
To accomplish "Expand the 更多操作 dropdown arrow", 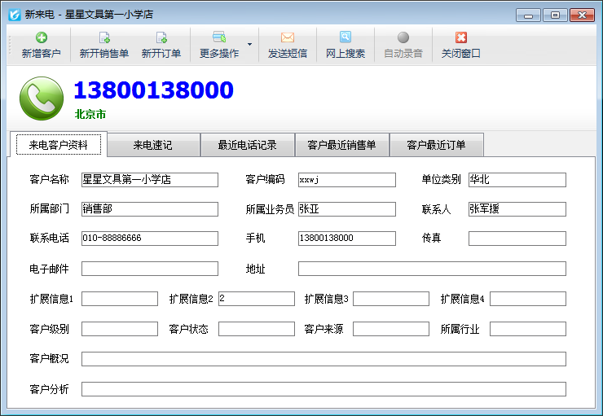I will click(249, 45).
